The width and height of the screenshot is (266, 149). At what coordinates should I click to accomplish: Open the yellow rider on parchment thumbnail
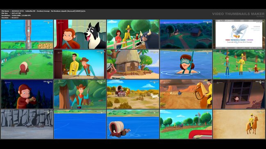239,124
